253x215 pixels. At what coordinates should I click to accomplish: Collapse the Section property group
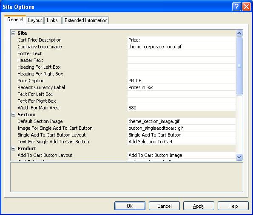pyautogui.click(x=13, y=115)
